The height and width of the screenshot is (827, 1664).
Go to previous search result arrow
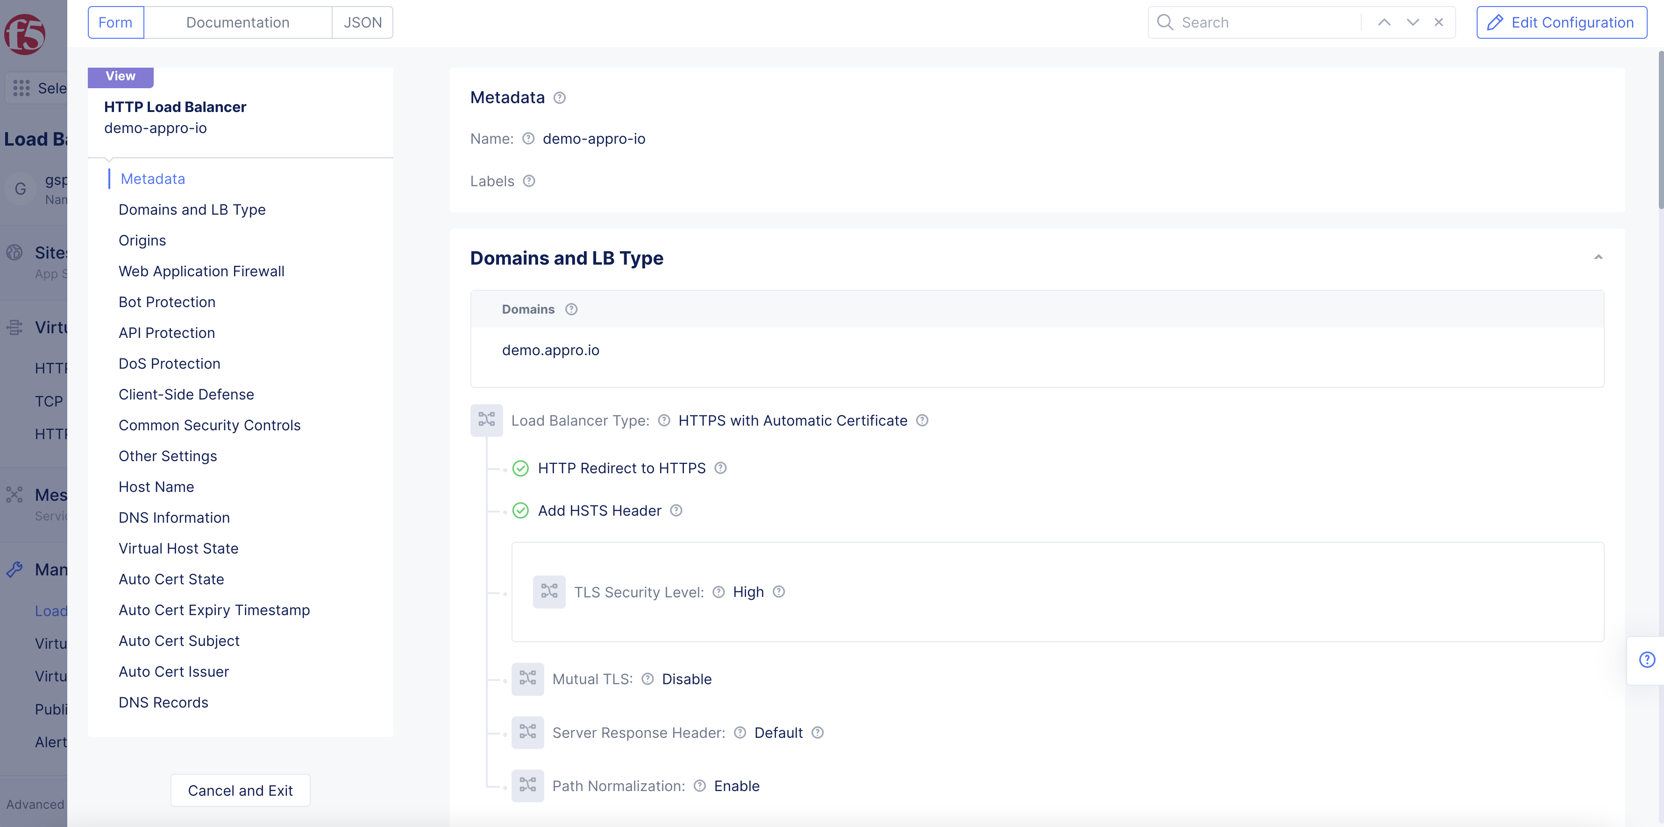tap(1384, 22)
